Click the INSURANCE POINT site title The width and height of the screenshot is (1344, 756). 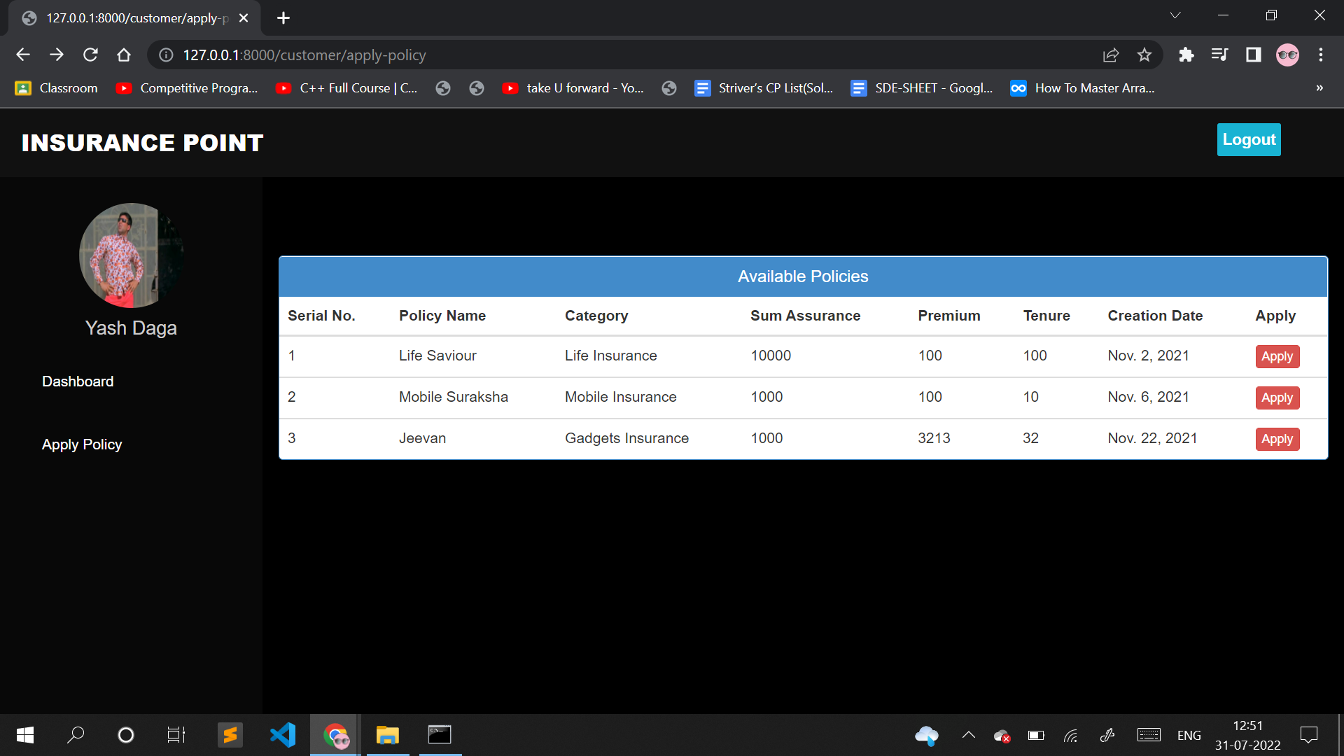point(143,143)
